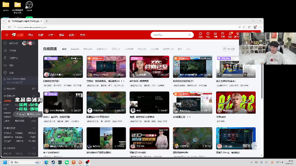Open Microsoft Edge in the taskbar
The width and height of the screenshot is (296, 166).
coord(46,162)
